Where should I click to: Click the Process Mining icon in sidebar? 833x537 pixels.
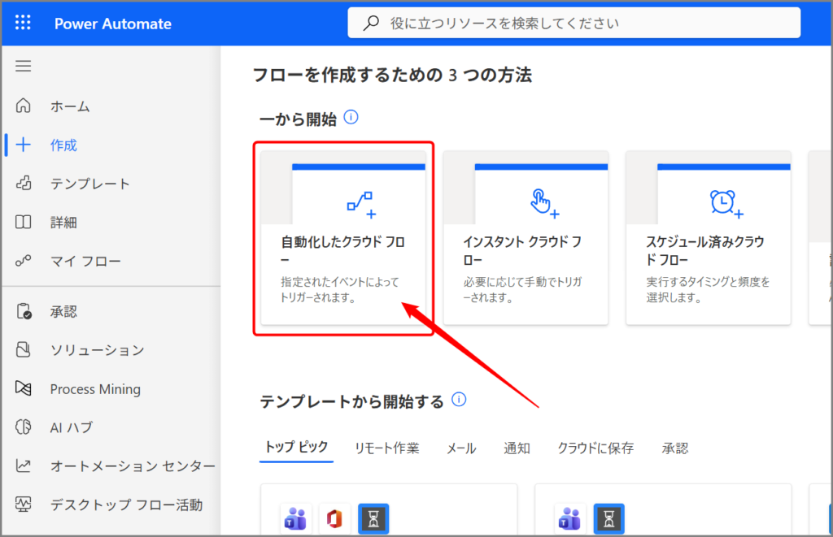[x=24, y=389]
